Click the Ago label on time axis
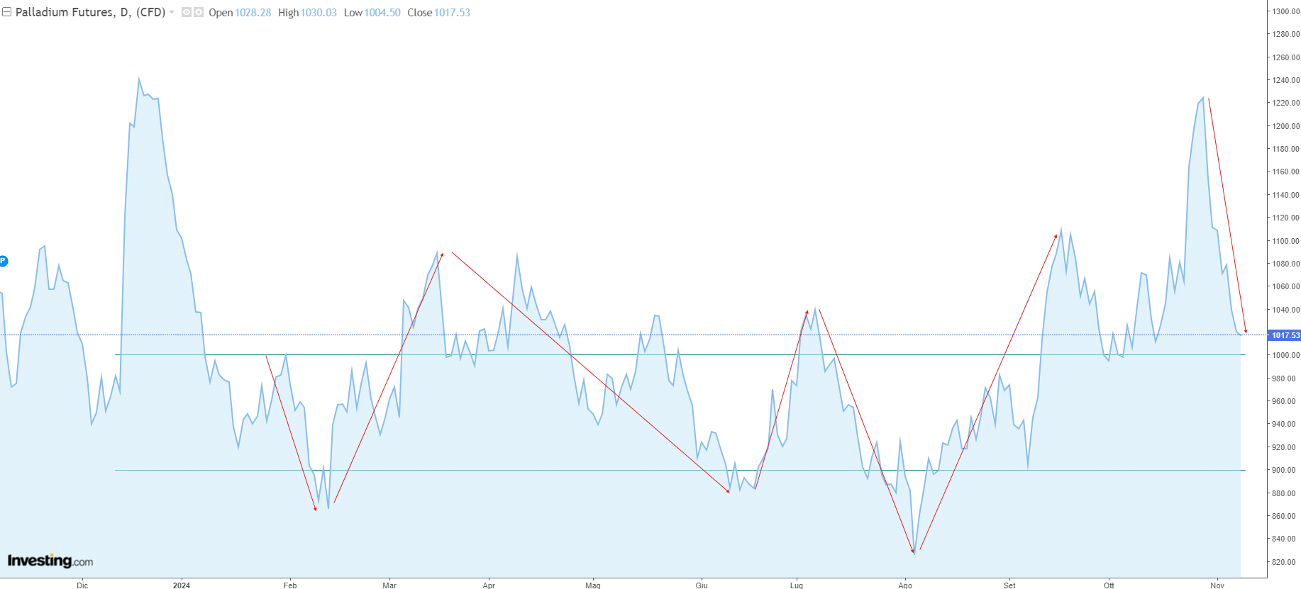The height and width of the screenshot is (589, 1301). [x=905, y=585]
